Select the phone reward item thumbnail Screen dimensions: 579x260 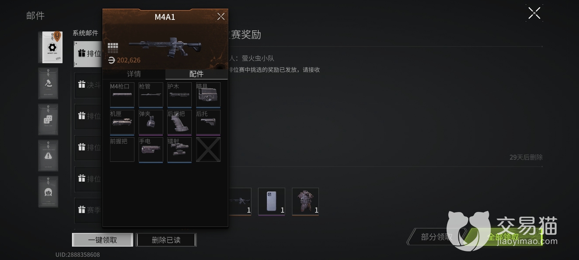click(x=271, y=201)
